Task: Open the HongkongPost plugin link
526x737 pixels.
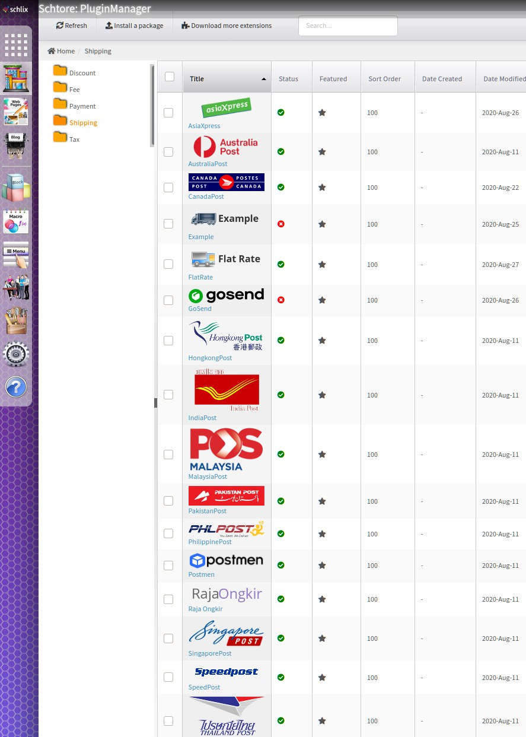Action: click(x=210, y=358)
